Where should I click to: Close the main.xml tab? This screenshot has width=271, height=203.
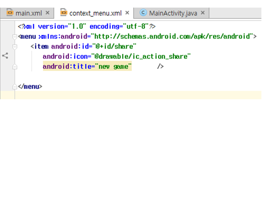[47, 13]
